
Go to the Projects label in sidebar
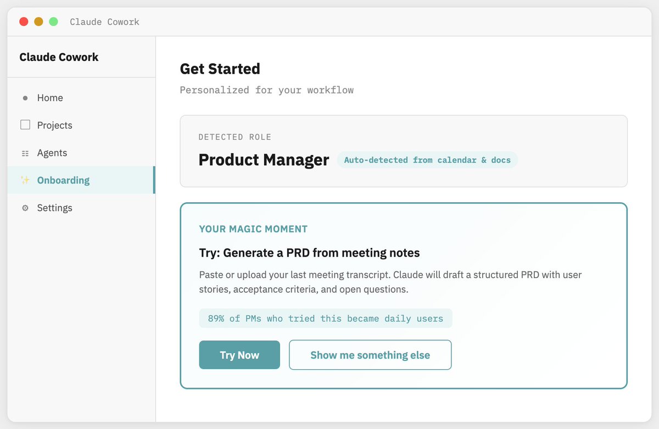click(54, 125)
